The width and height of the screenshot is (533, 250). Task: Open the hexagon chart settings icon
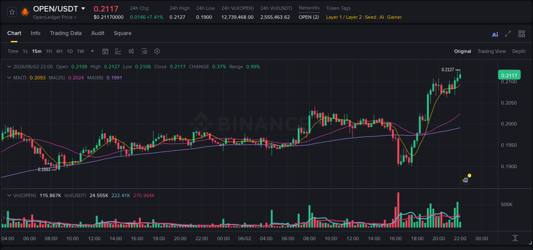point(157,51)
